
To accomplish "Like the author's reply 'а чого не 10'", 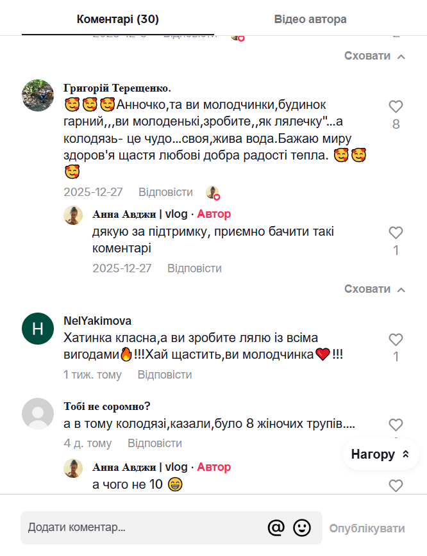I will click(x=396, y=486).
